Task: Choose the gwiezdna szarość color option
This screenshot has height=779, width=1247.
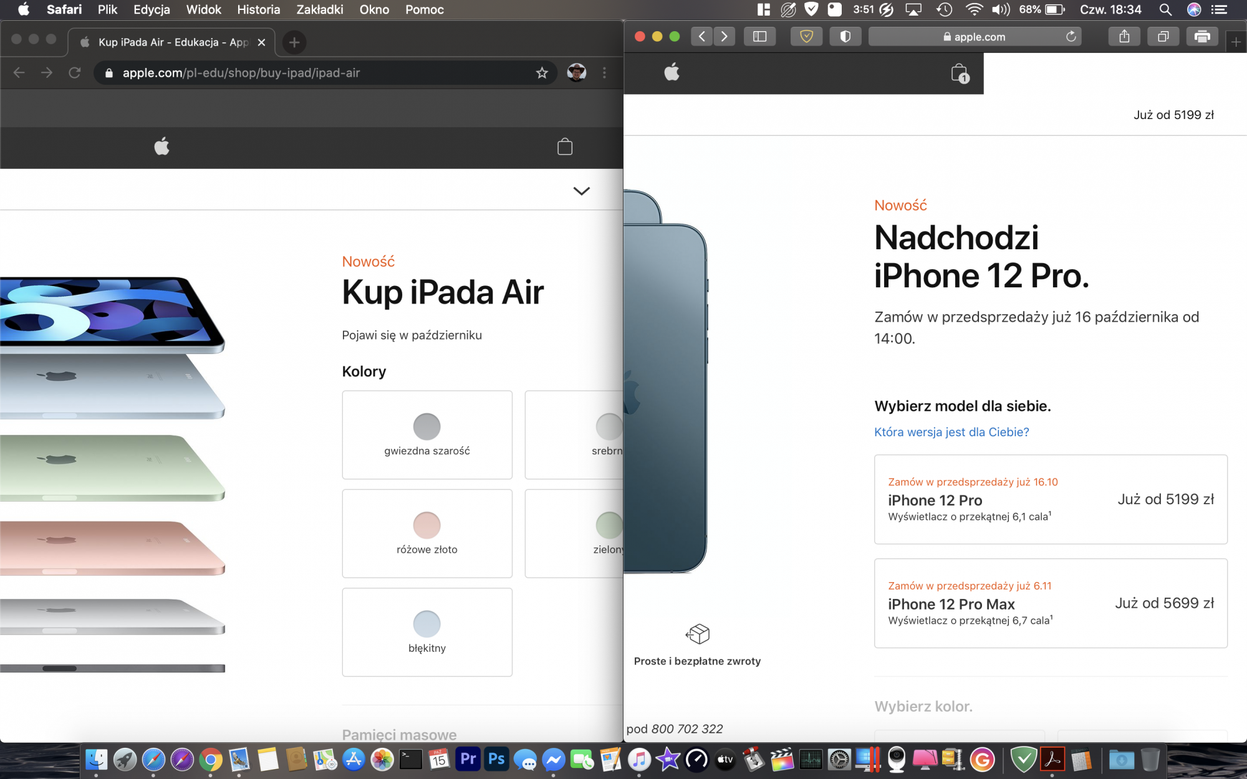Action: [x=427, y=435]
